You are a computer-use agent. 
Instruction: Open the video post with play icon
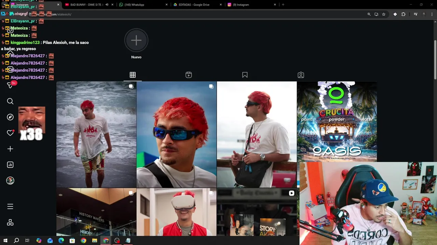(x=257, y=212)
